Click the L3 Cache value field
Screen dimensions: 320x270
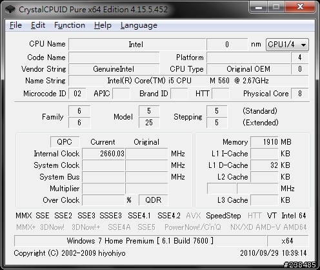coord(265,200)
